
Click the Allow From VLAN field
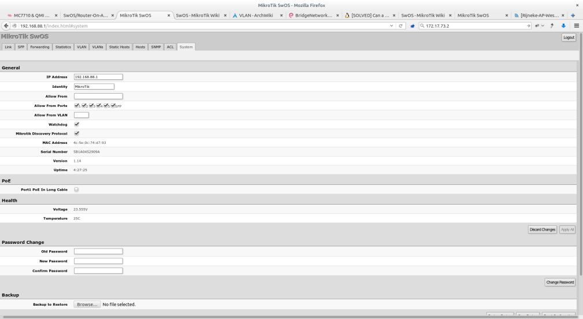[x=82, y=115]
